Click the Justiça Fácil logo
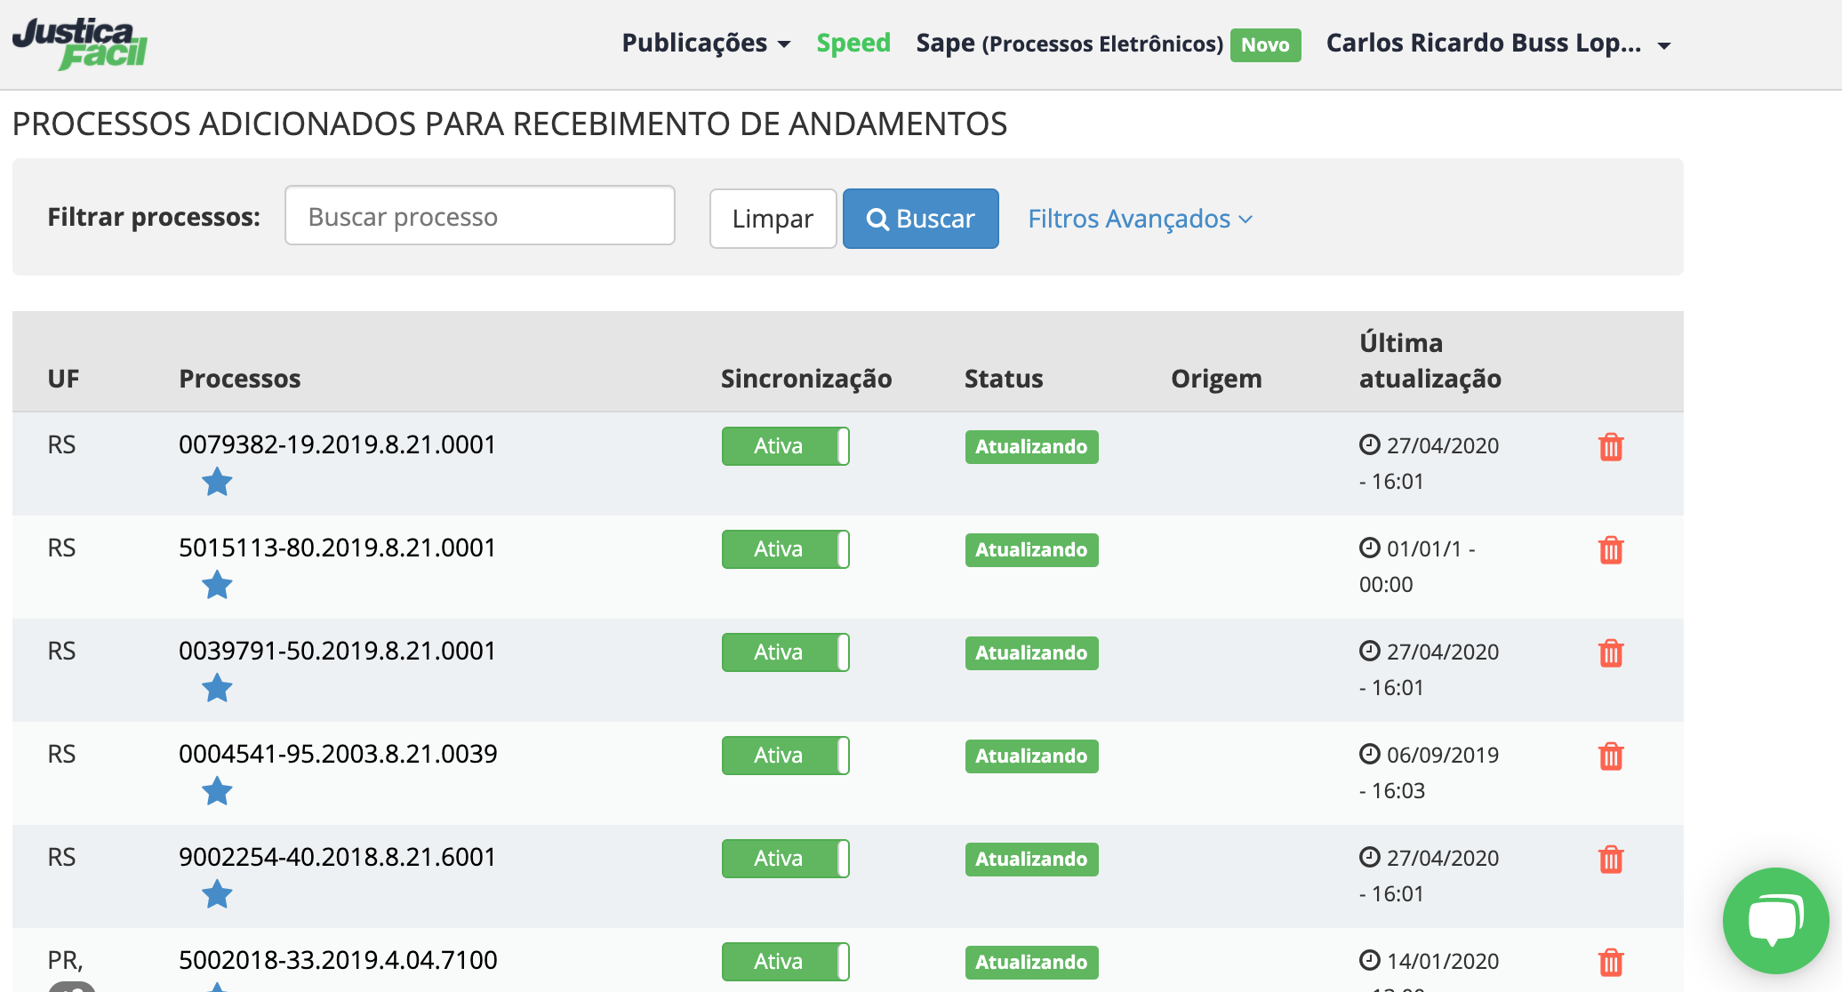 click(80, 44)
